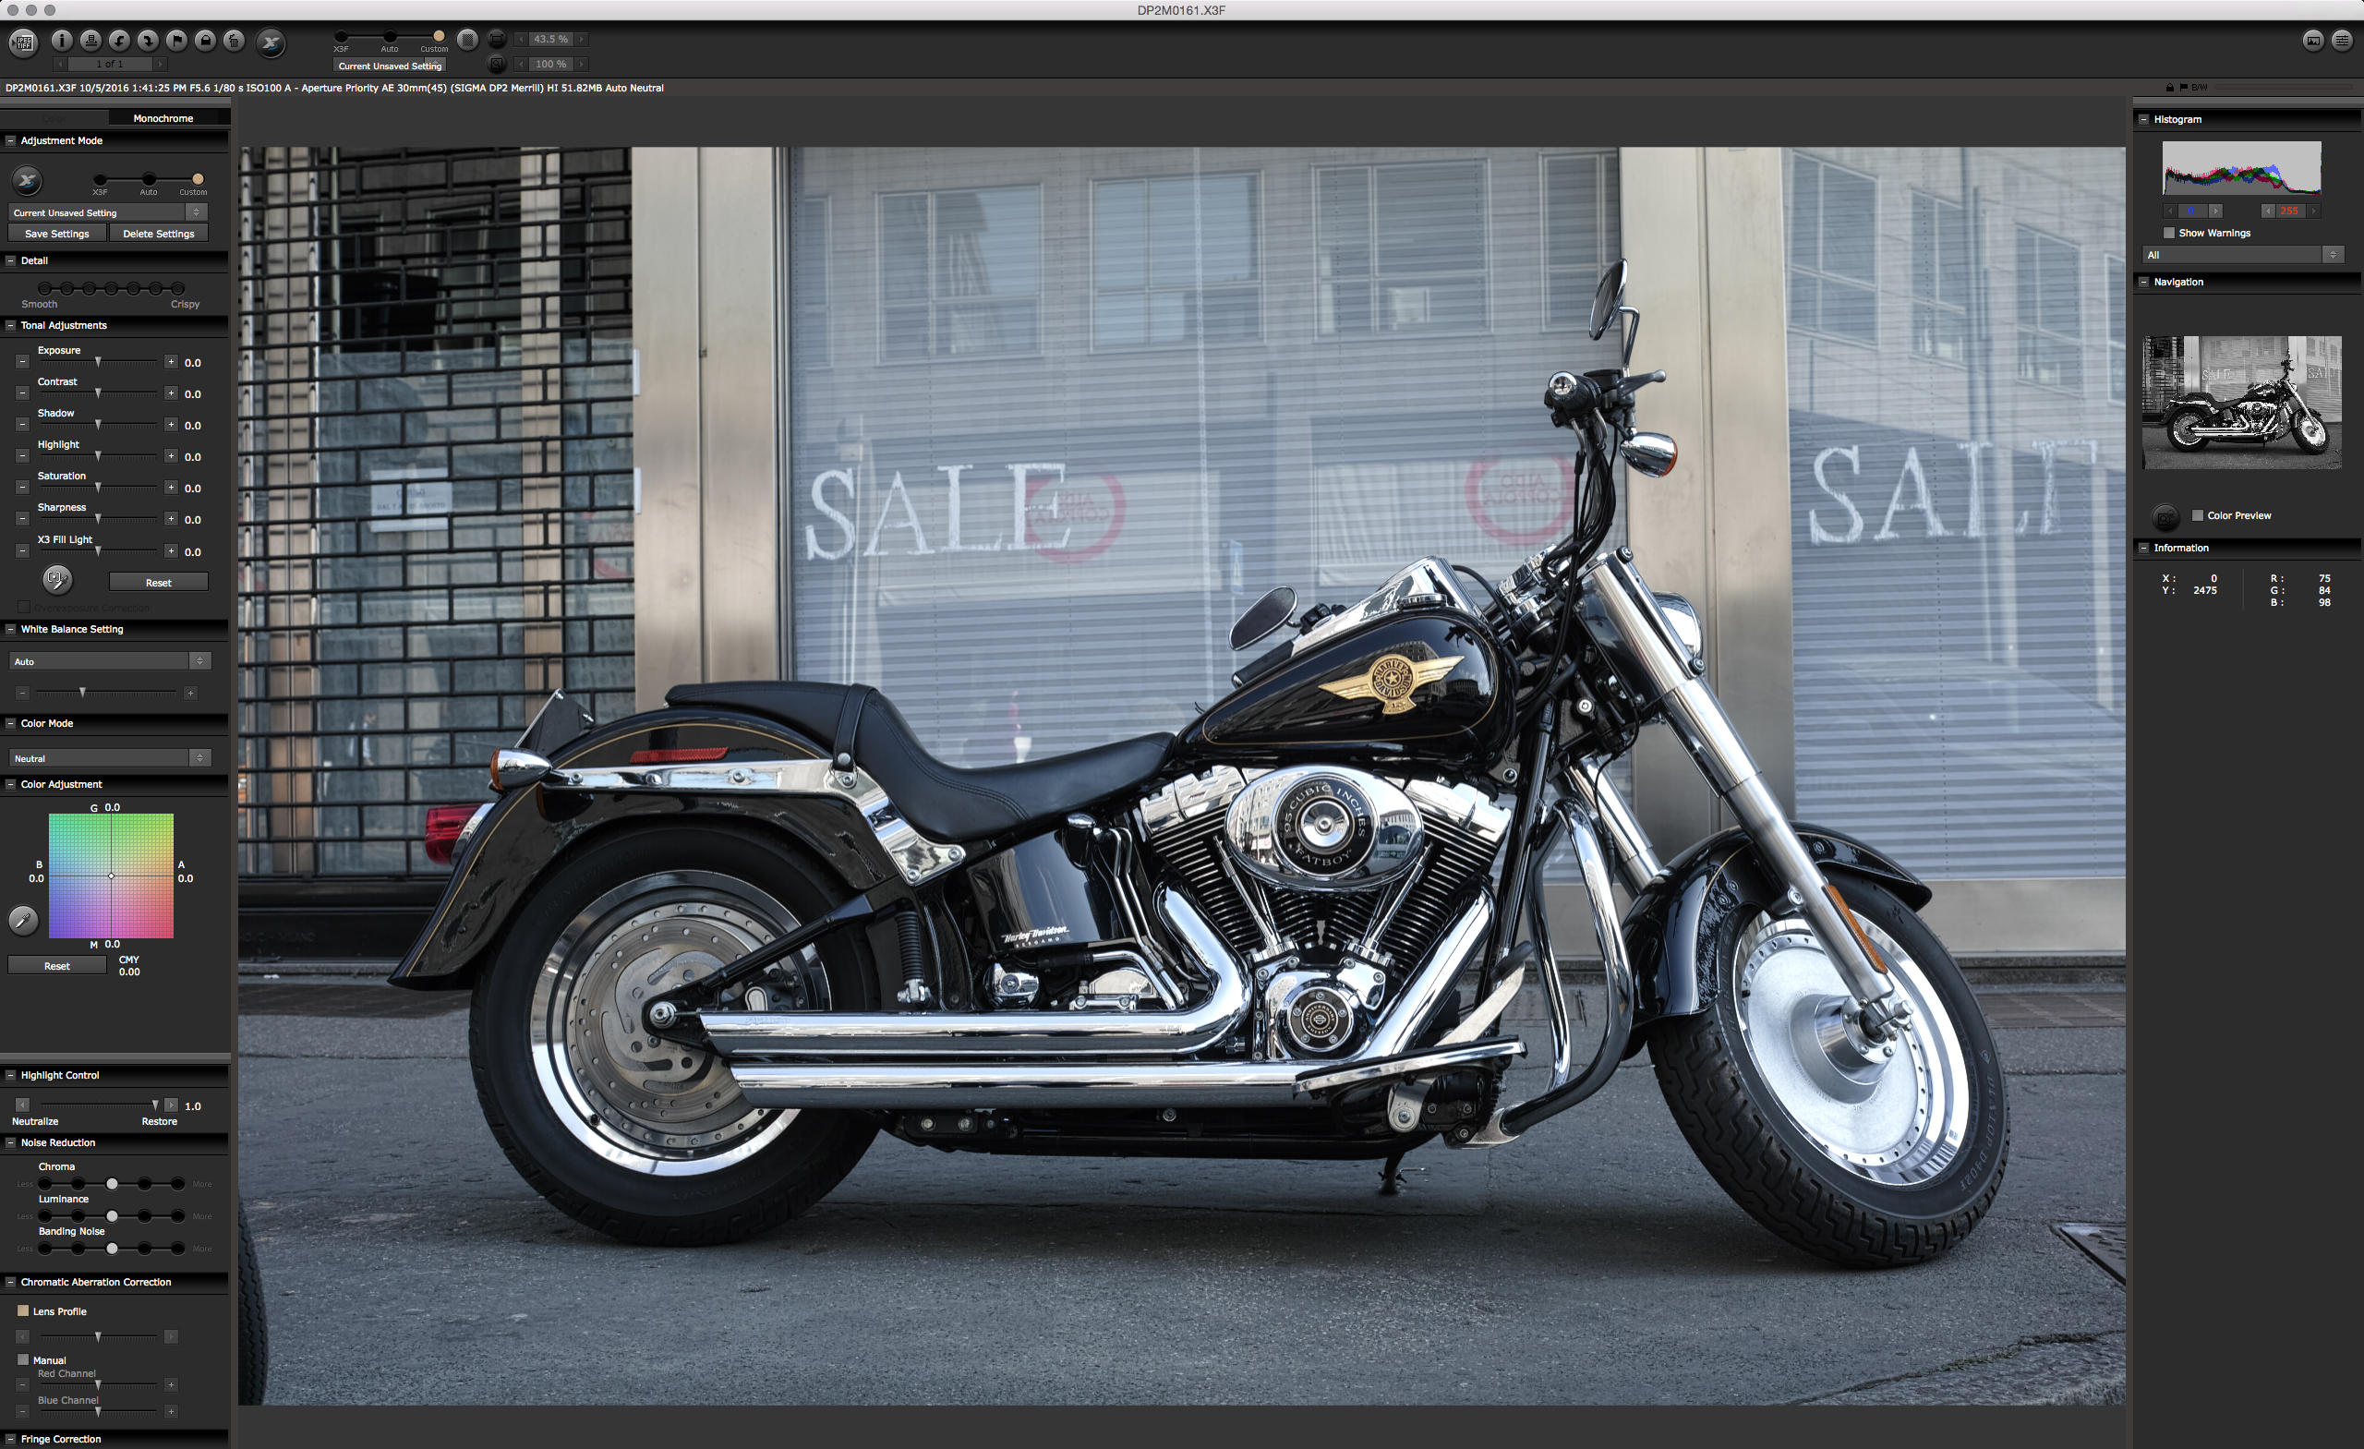
Task: Open the histogram channel 'All' dropdown
Action: point(2243,254)
